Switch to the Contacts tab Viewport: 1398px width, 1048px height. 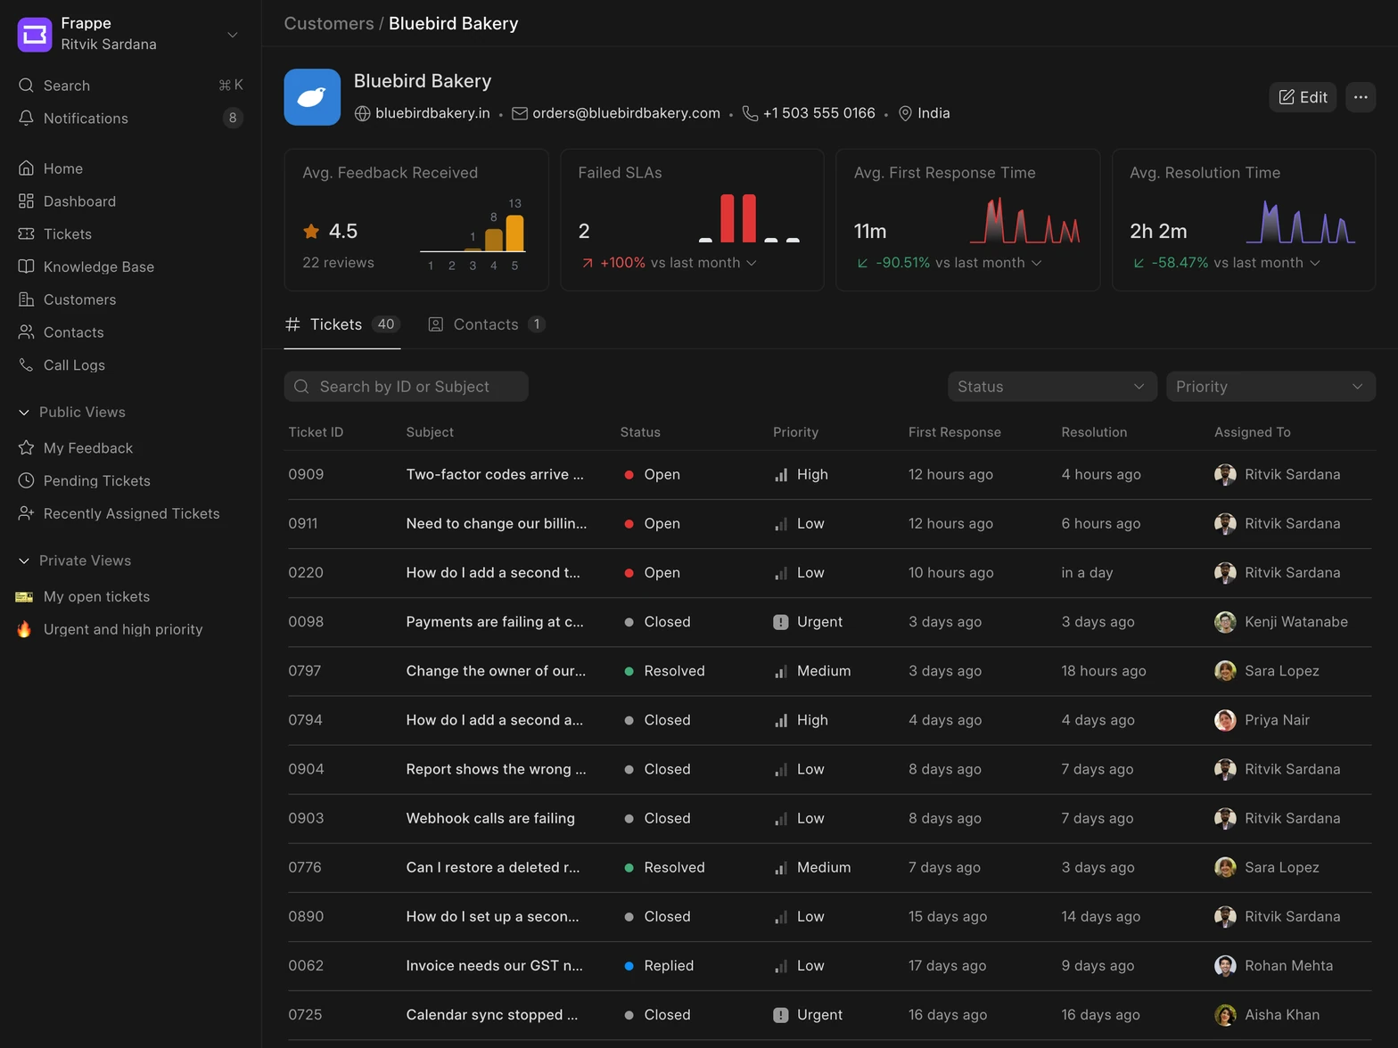point(487,324)
